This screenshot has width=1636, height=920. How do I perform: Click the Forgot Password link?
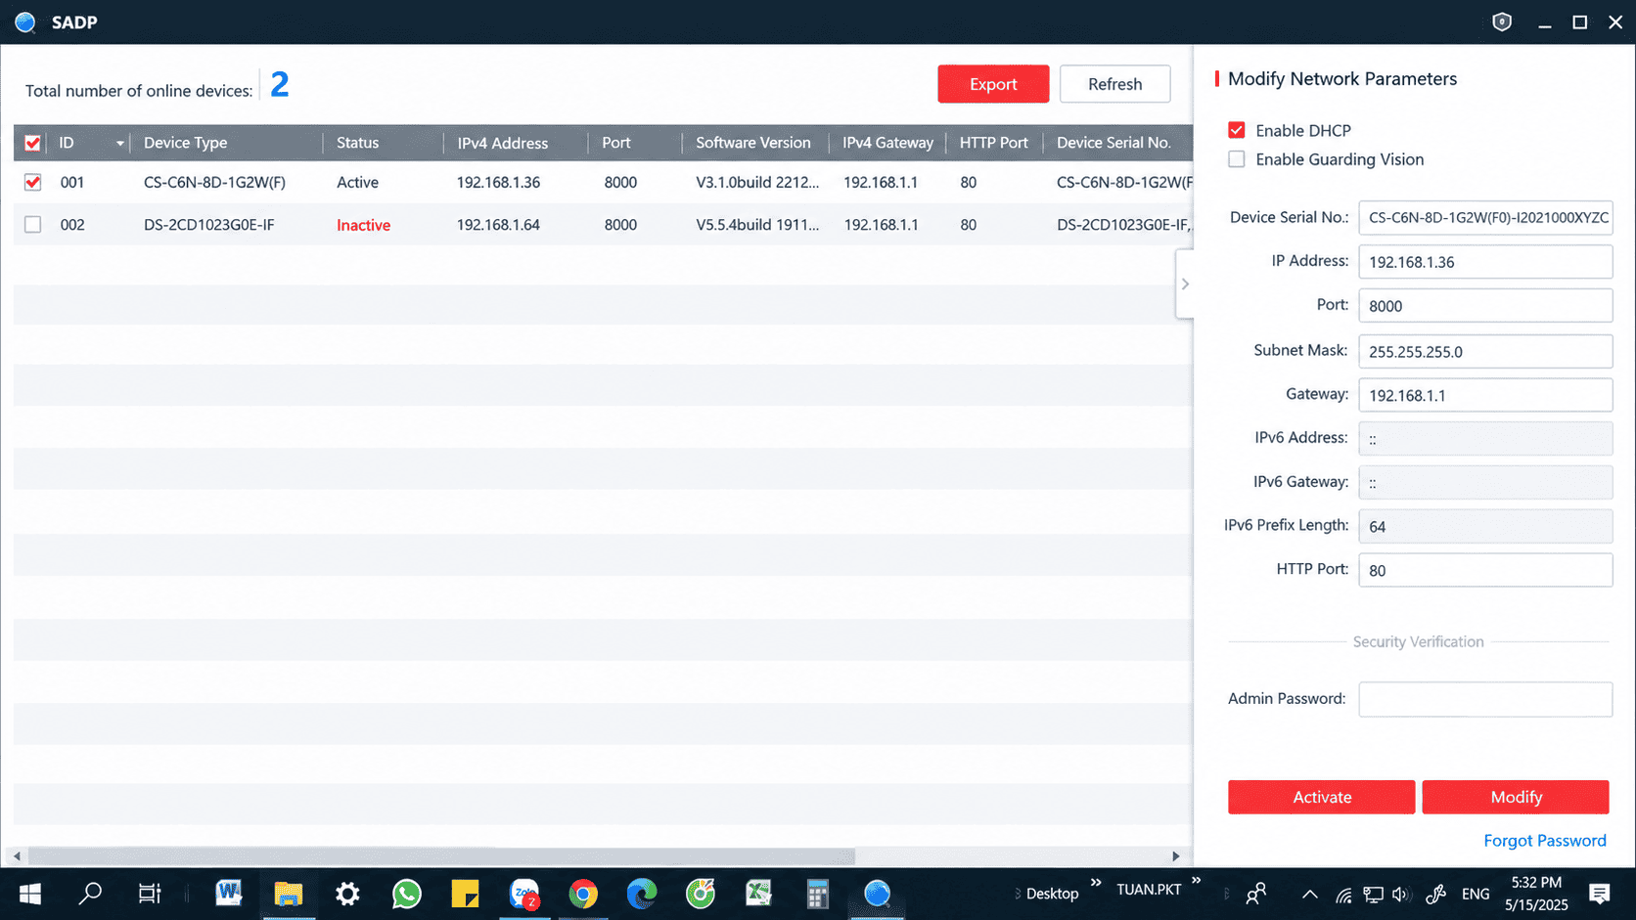click(1544, 841)
